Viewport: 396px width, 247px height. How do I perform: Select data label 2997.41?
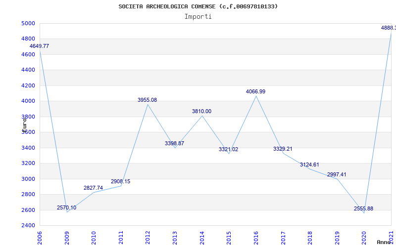click(x=337, y=175)
